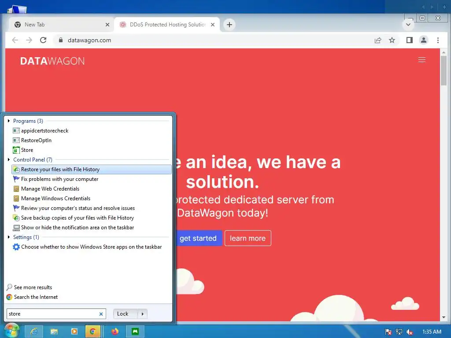The image size is (451, 338).
Task: Open the arrow menu beside Lock
Action: (x=143, y=314)
